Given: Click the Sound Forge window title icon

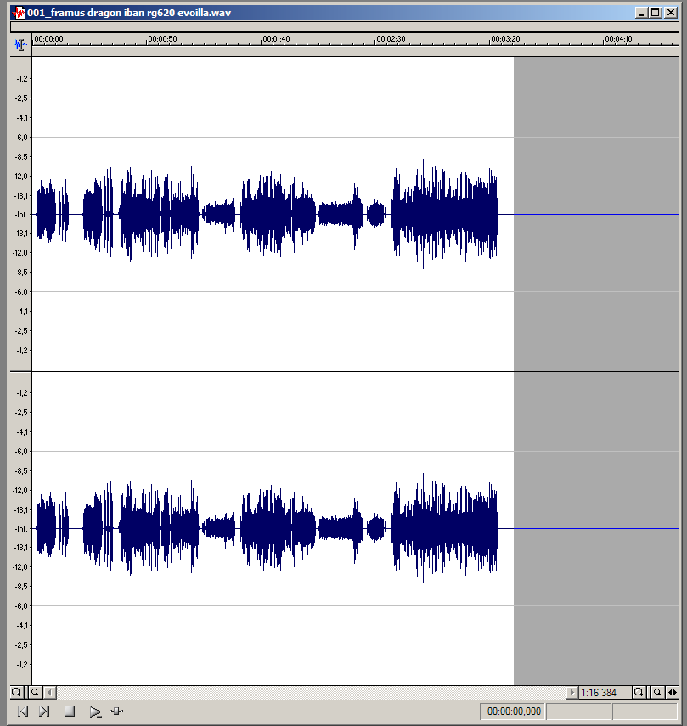Looking at the screenshot, I should click(19, 13).
